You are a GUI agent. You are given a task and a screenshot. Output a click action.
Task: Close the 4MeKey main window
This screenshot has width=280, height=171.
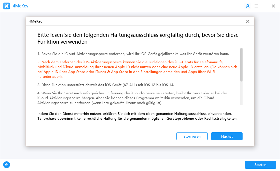tap(273, 6)
